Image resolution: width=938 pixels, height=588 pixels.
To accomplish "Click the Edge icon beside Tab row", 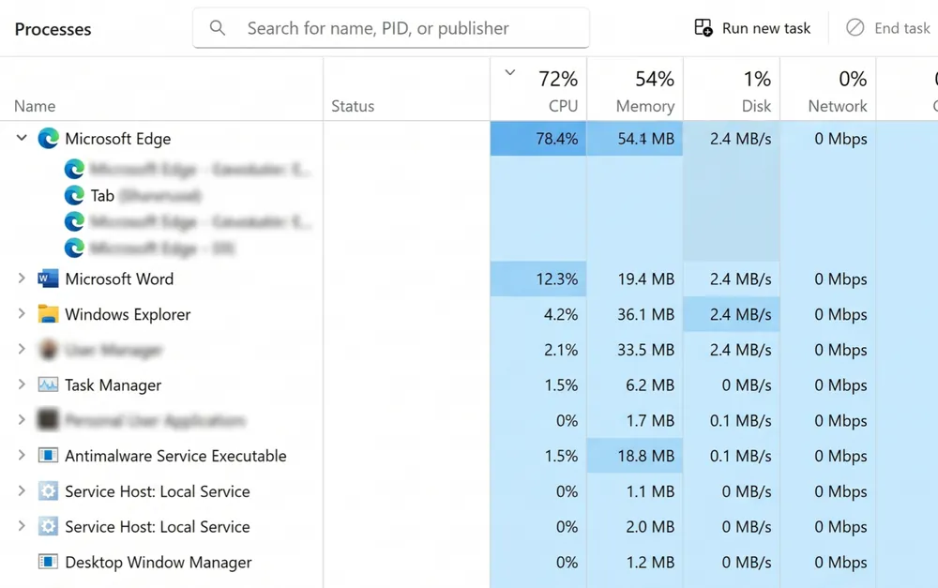I will [x=74, y=195].
